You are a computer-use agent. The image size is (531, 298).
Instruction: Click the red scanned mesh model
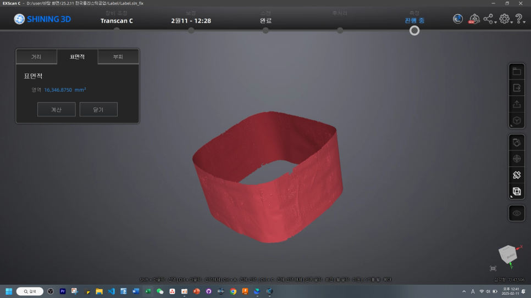(268, 177)
